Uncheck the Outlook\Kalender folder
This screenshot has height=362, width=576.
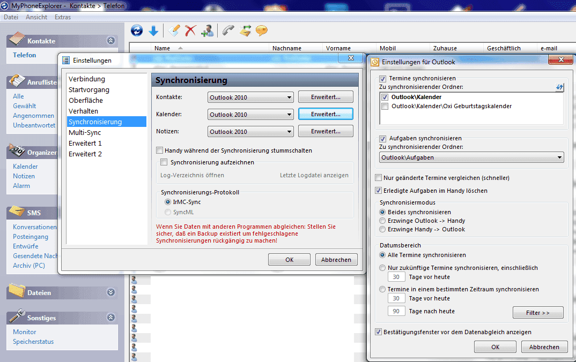pyautogui.click(x=385, y=97)
